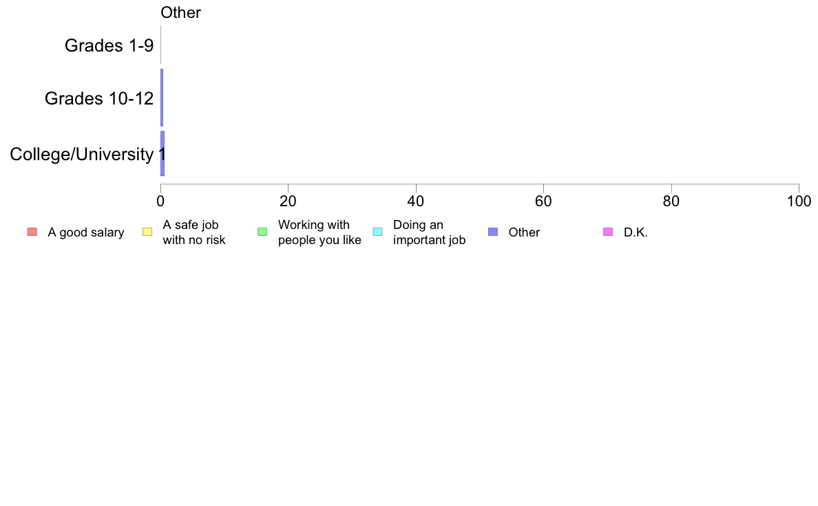Click the 40 tick label
The image size is (818, 506).
(416, 201)
